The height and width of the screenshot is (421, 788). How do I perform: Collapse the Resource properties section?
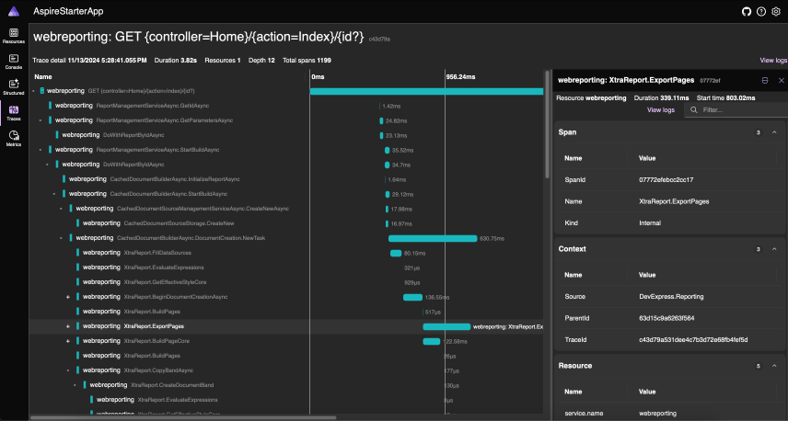click(773, 366)
